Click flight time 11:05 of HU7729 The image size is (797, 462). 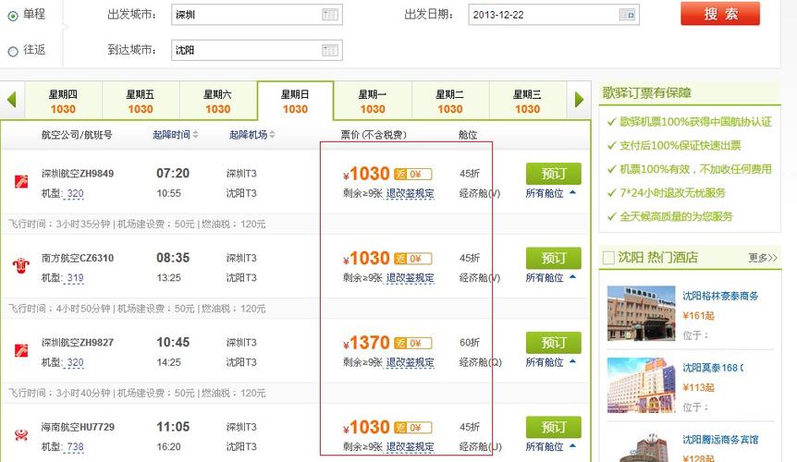pyautogui.click(x=173, y=427)
